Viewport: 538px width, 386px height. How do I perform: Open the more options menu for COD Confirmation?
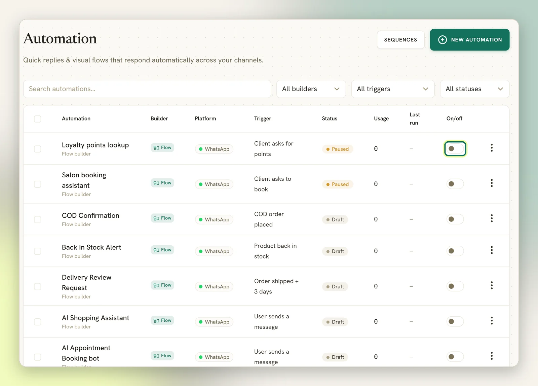tap(492, 218)
